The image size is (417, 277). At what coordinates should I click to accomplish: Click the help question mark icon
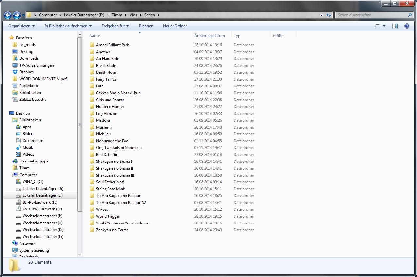407,26
